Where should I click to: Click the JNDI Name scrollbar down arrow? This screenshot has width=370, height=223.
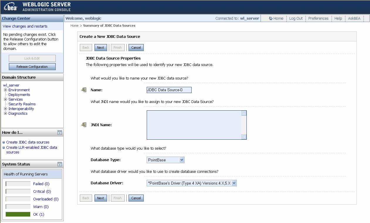pos(244,137)
